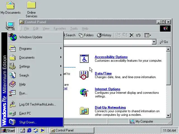The image size is (179, 134).
Task: Launch Internet Explorer from quick launch
Action: coord(29,130)
